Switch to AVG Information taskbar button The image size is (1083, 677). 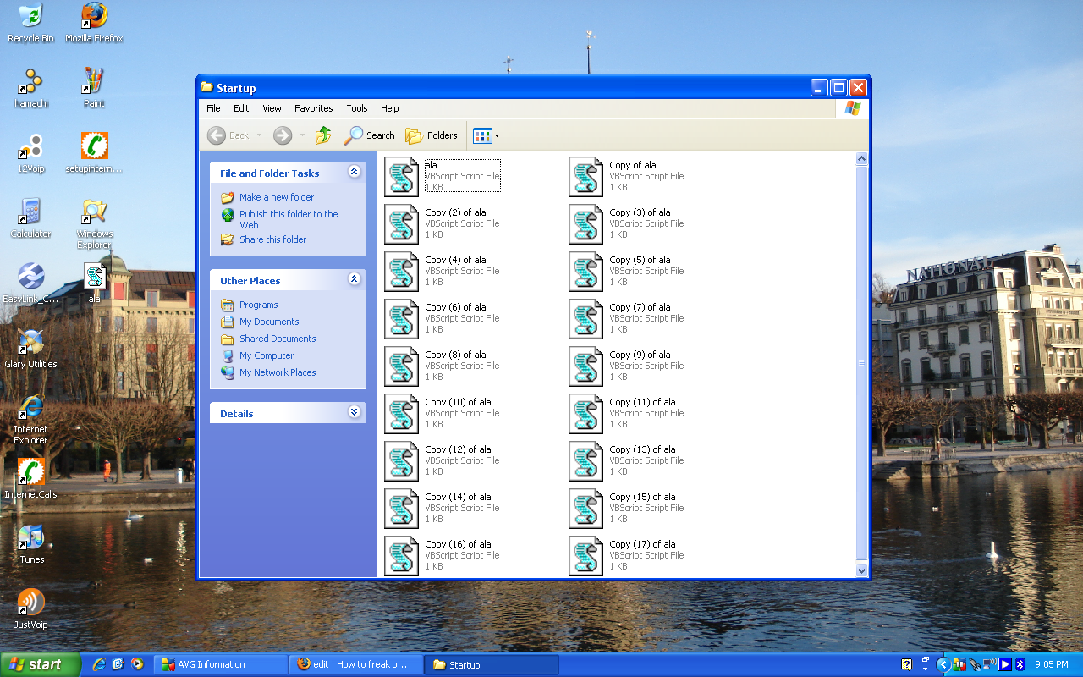coord(222,664)
